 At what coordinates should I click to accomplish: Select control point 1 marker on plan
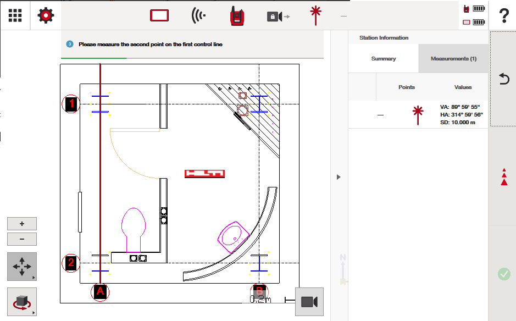[x=70, y=103]
